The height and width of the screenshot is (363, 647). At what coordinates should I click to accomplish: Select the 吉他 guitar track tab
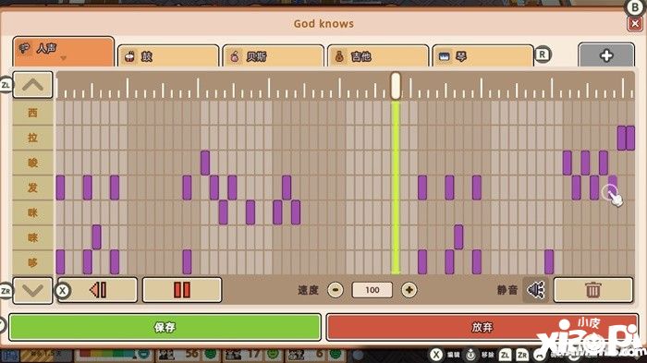pyautogui.click(x=377, y=56)
